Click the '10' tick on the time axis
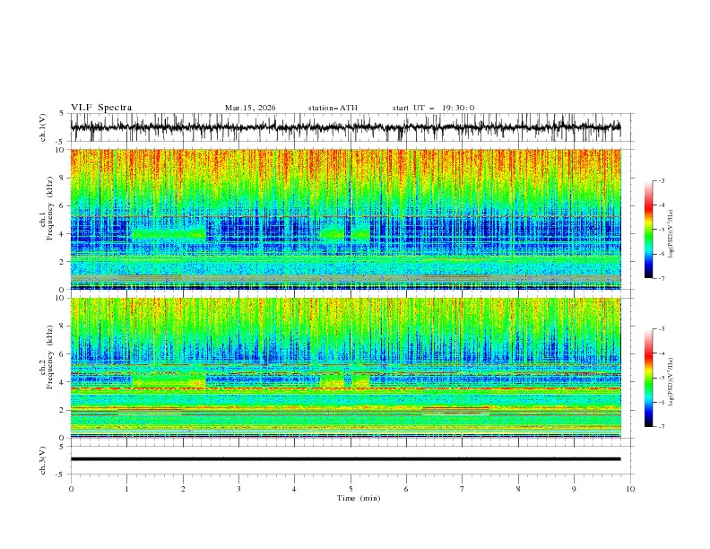Viewport: 710px width, 549px height. point(630,489)
